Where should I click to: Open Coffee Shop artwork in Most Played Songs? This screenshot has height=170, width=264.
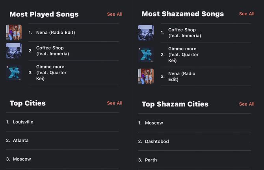14,51
